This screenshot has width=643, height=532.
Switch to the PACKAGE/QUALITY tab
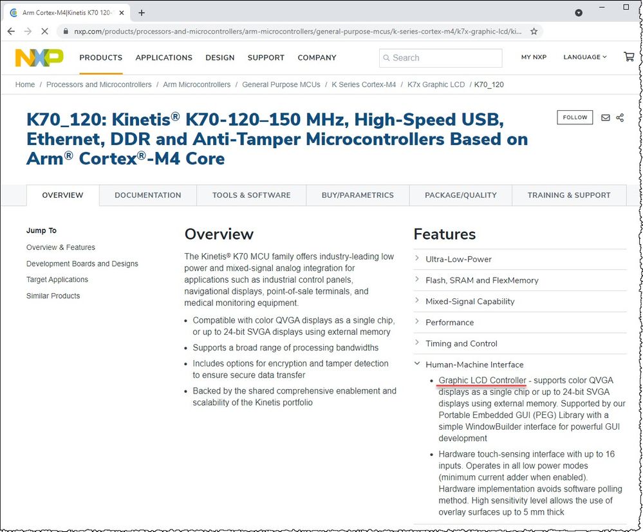[x=460, y=195]
